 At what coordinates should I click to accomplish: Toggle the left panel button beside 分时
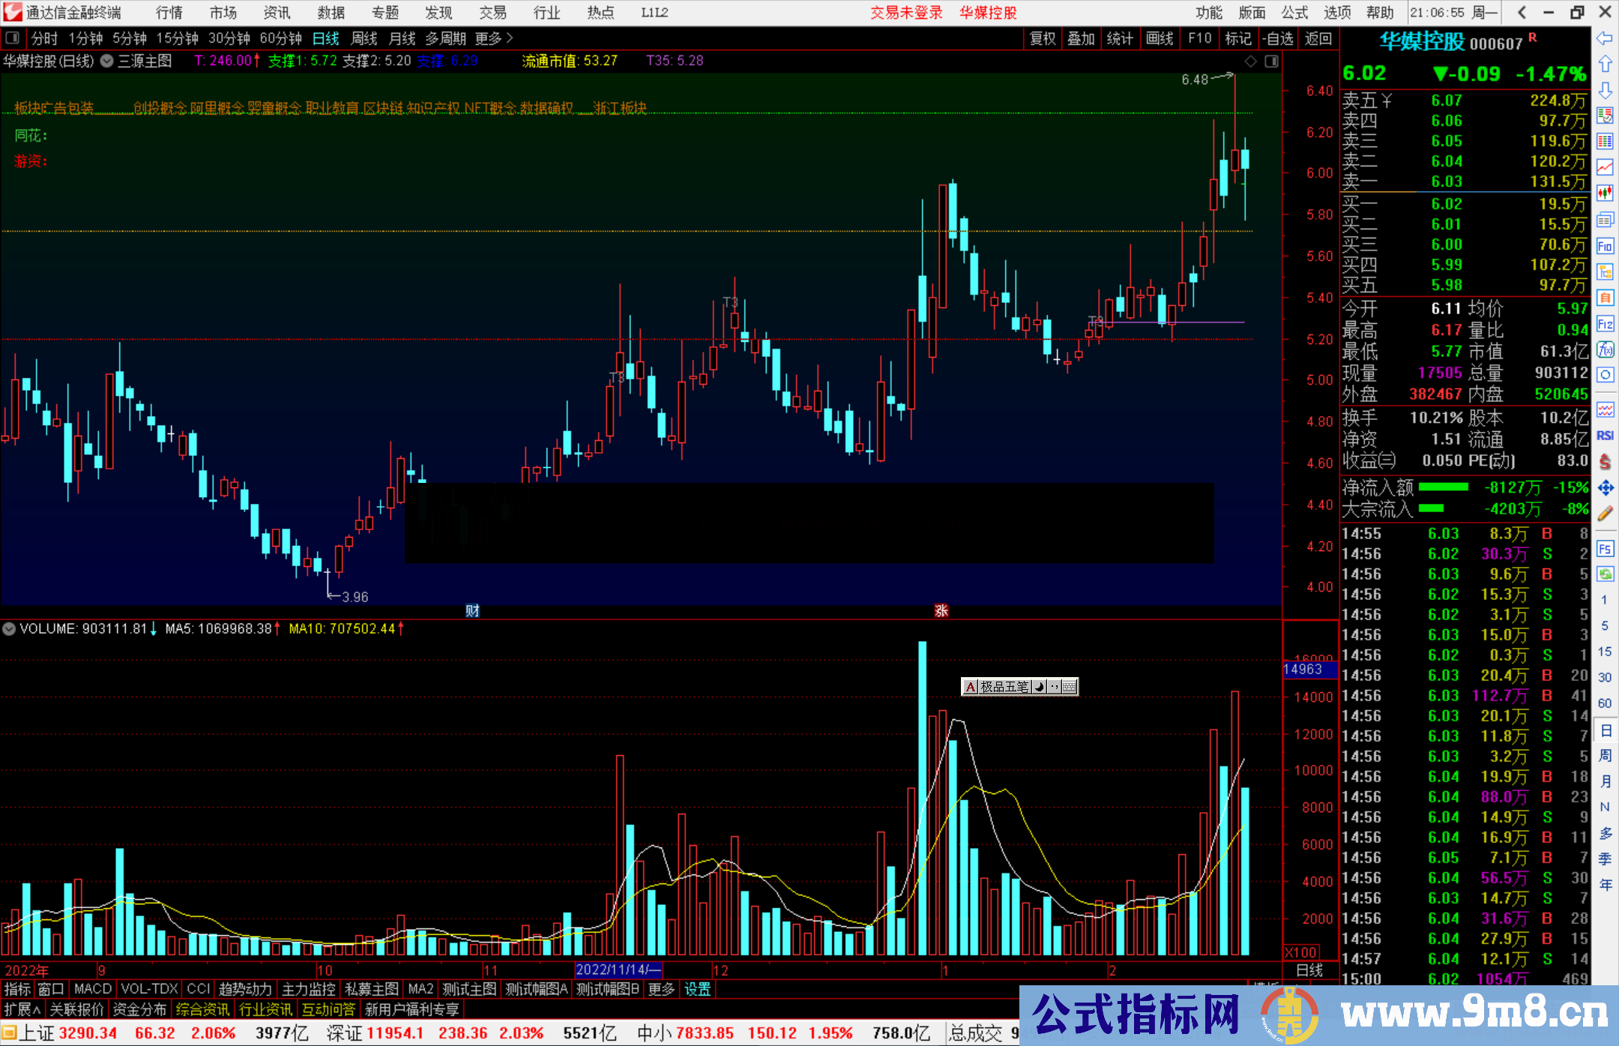(13, 38)
